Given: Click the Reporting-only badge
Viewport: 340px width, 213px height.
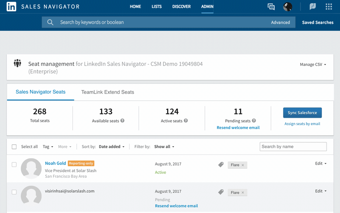Looking at the screenshot, I should click(81, 163).
